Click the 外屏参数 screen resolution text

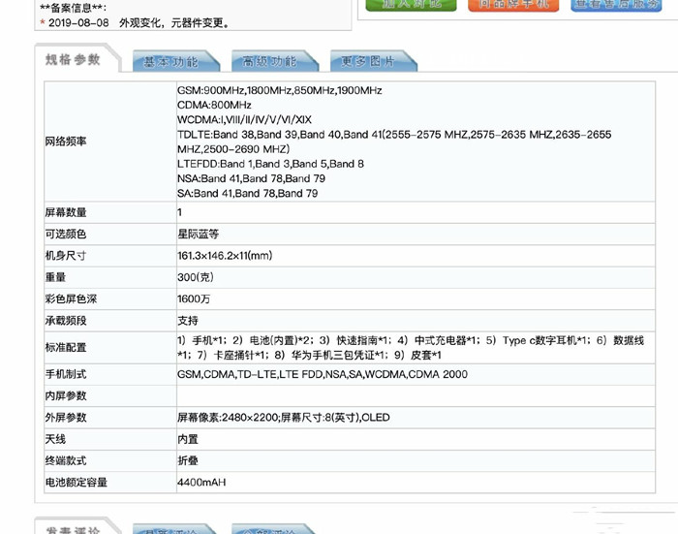283,417
